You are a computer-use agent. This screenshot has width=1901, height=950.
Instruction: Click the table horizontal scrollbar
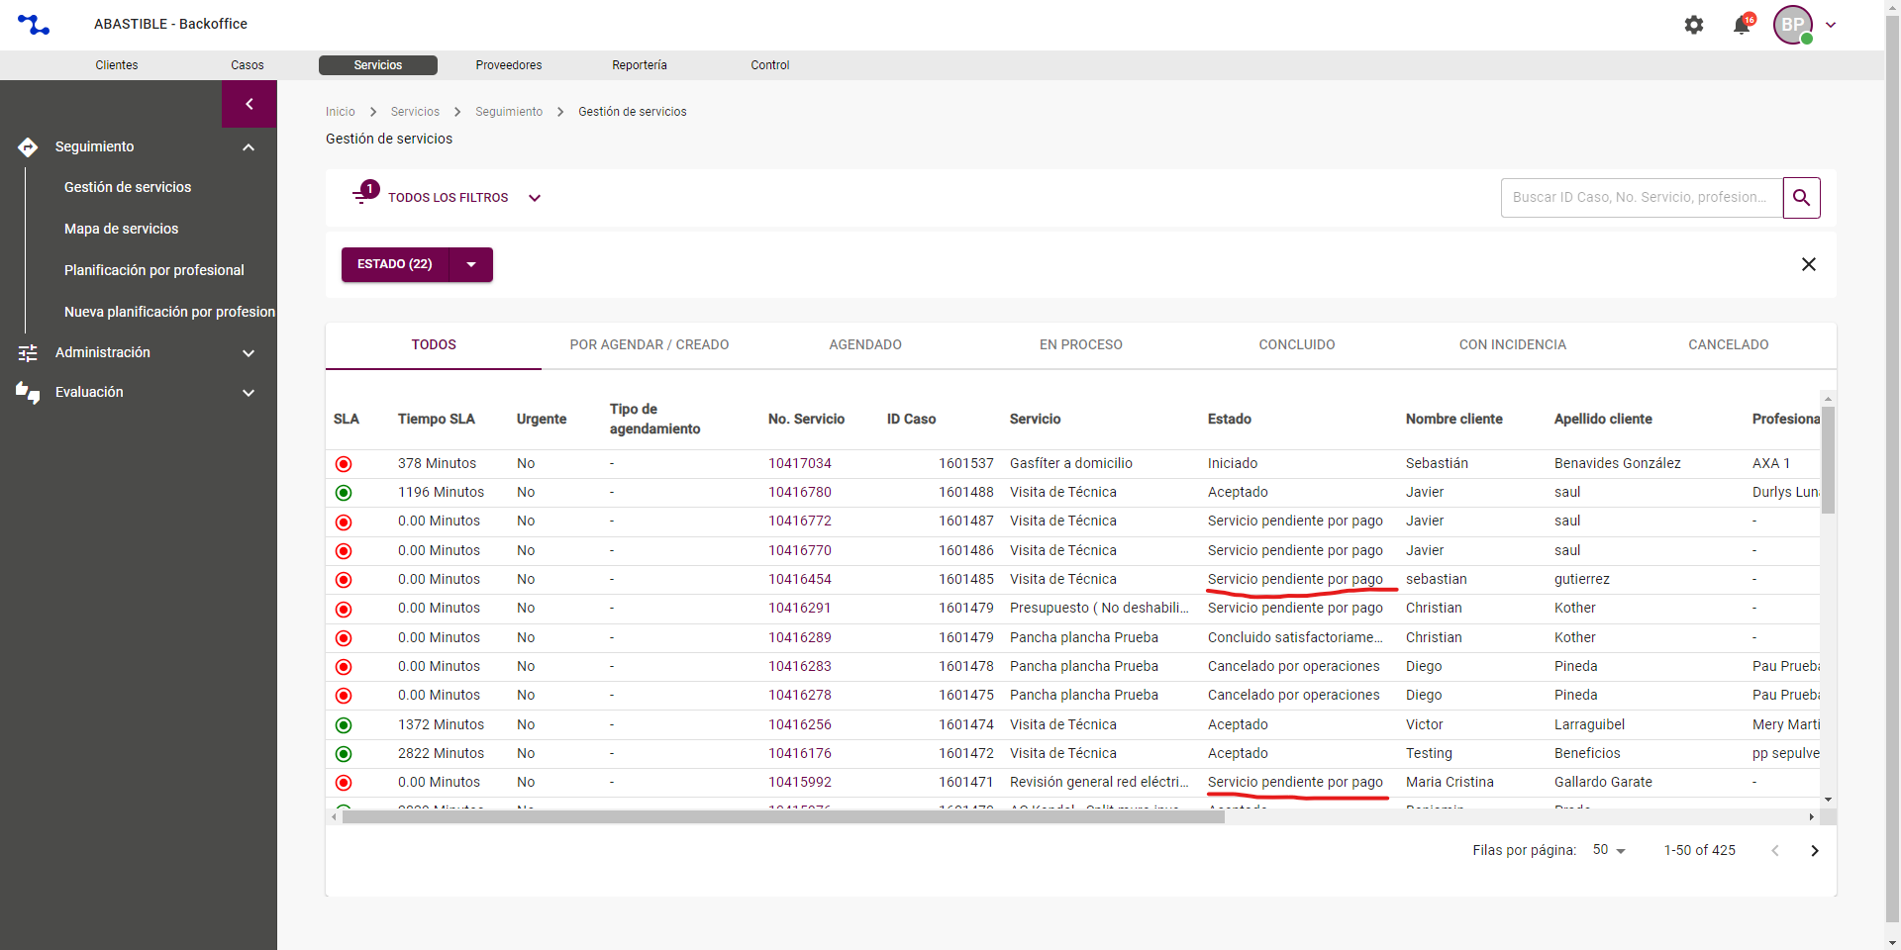click(783, 817)
